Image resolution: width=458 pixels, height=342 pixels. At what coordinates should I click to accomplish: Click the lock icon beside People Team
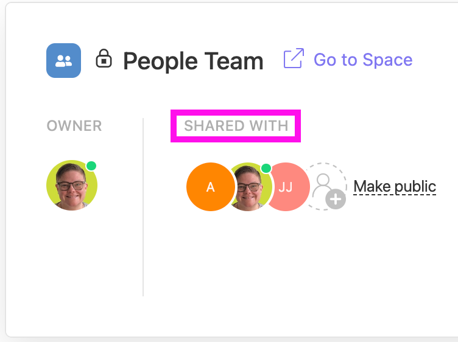[104, 60]
